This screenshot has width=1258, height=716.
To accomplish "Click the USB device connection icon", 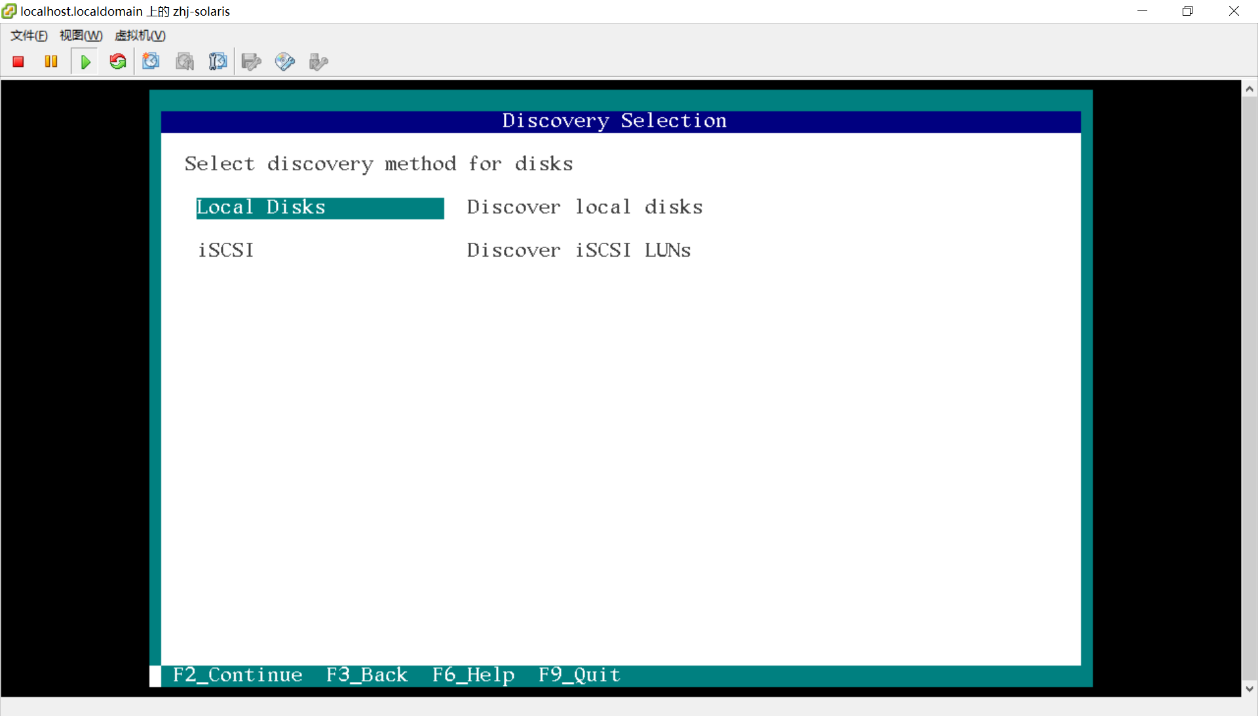I will point(318,62).
